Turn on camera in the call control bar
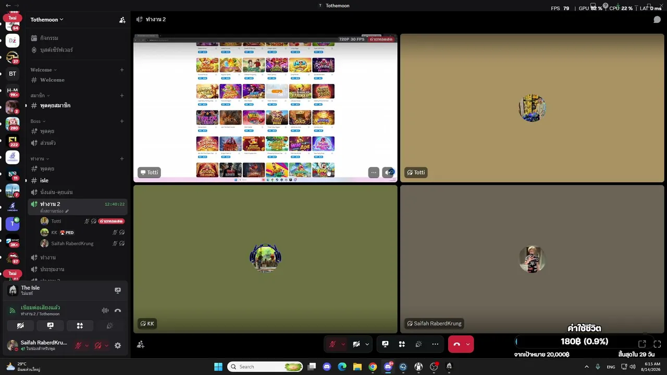 (x=356, y=344)
